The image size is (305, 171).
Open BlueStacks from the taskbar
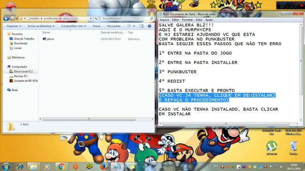89,167
